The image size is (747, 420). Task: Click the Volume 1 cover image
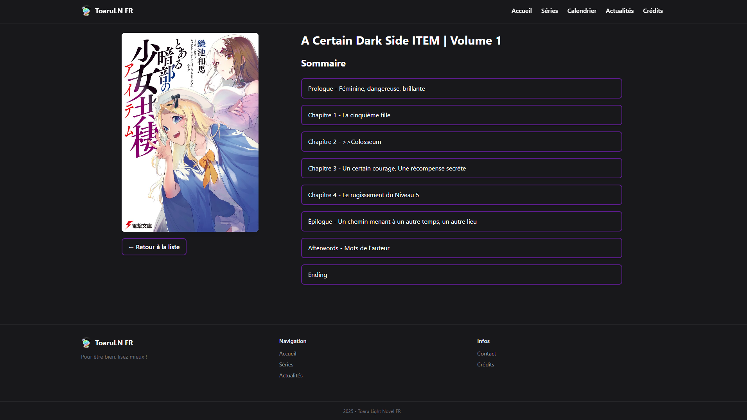(x=190, y=132)
